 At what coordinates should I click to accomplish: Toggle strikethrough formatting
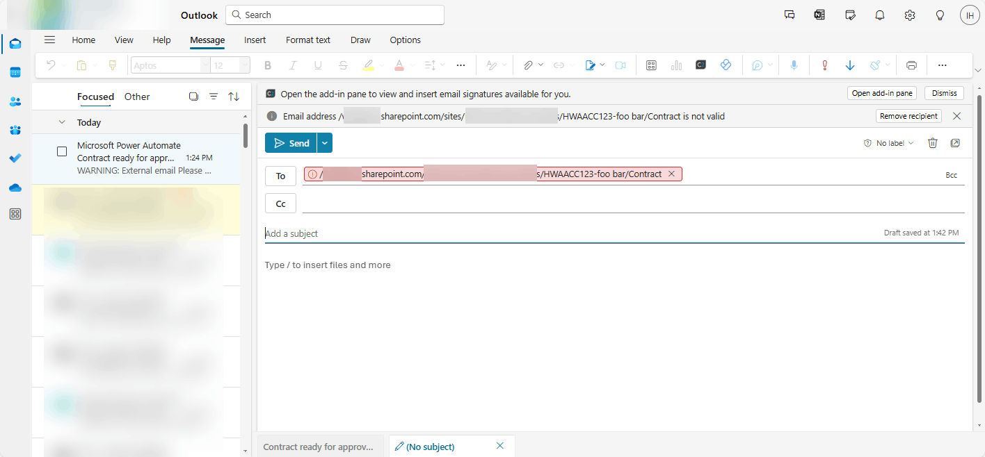(343, 65)
